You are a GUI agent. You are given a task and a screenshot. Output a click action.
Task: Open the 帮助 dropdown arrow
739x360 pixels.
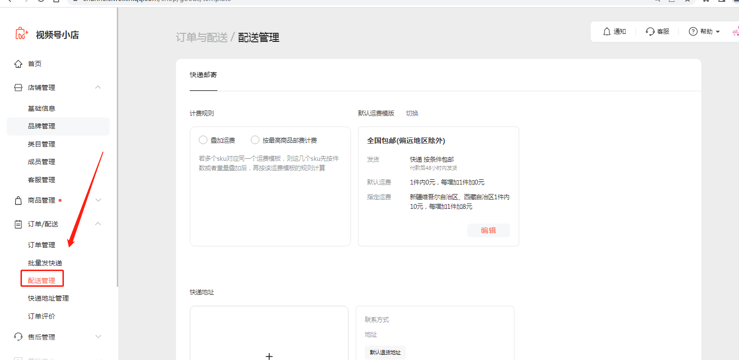point(718,32)
